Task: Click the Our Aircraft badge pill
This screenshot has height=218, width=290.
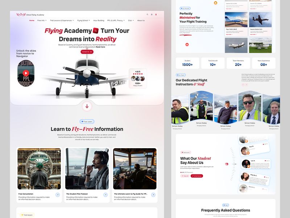Action: pyautogui.click(x=185, y=8)
